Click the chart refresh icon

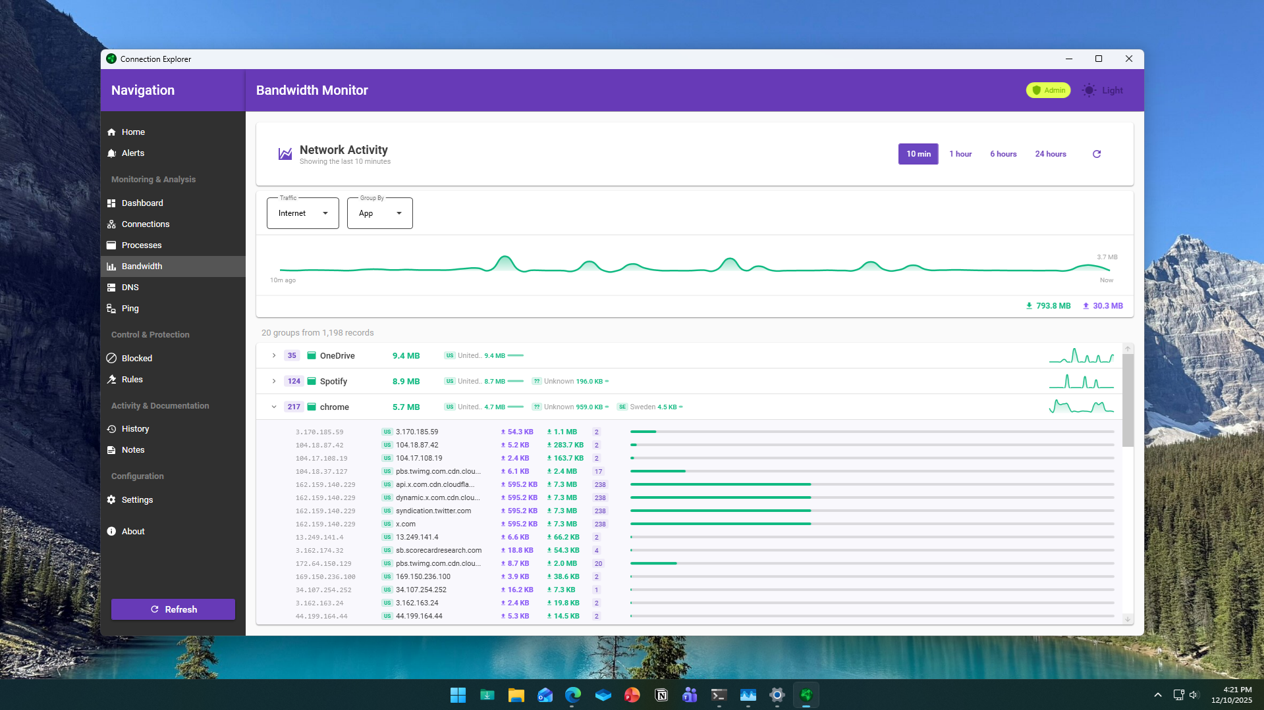tap(1096, 153)
